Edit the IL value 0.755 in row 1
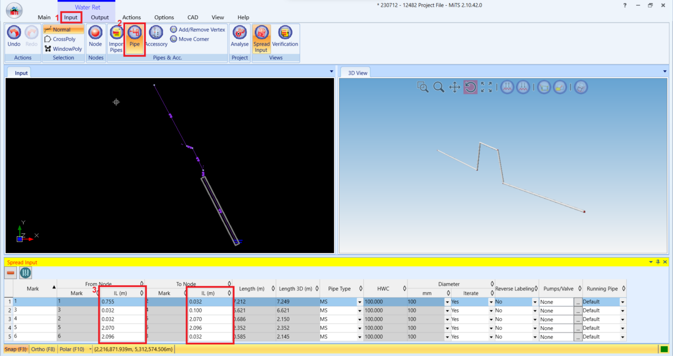Screen dimensions: 673x356 click(121, 301)
